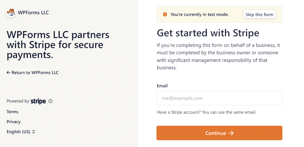Open the Terms link
The height and width of the screenshot is (147, 304).
(x=13, y=112)
